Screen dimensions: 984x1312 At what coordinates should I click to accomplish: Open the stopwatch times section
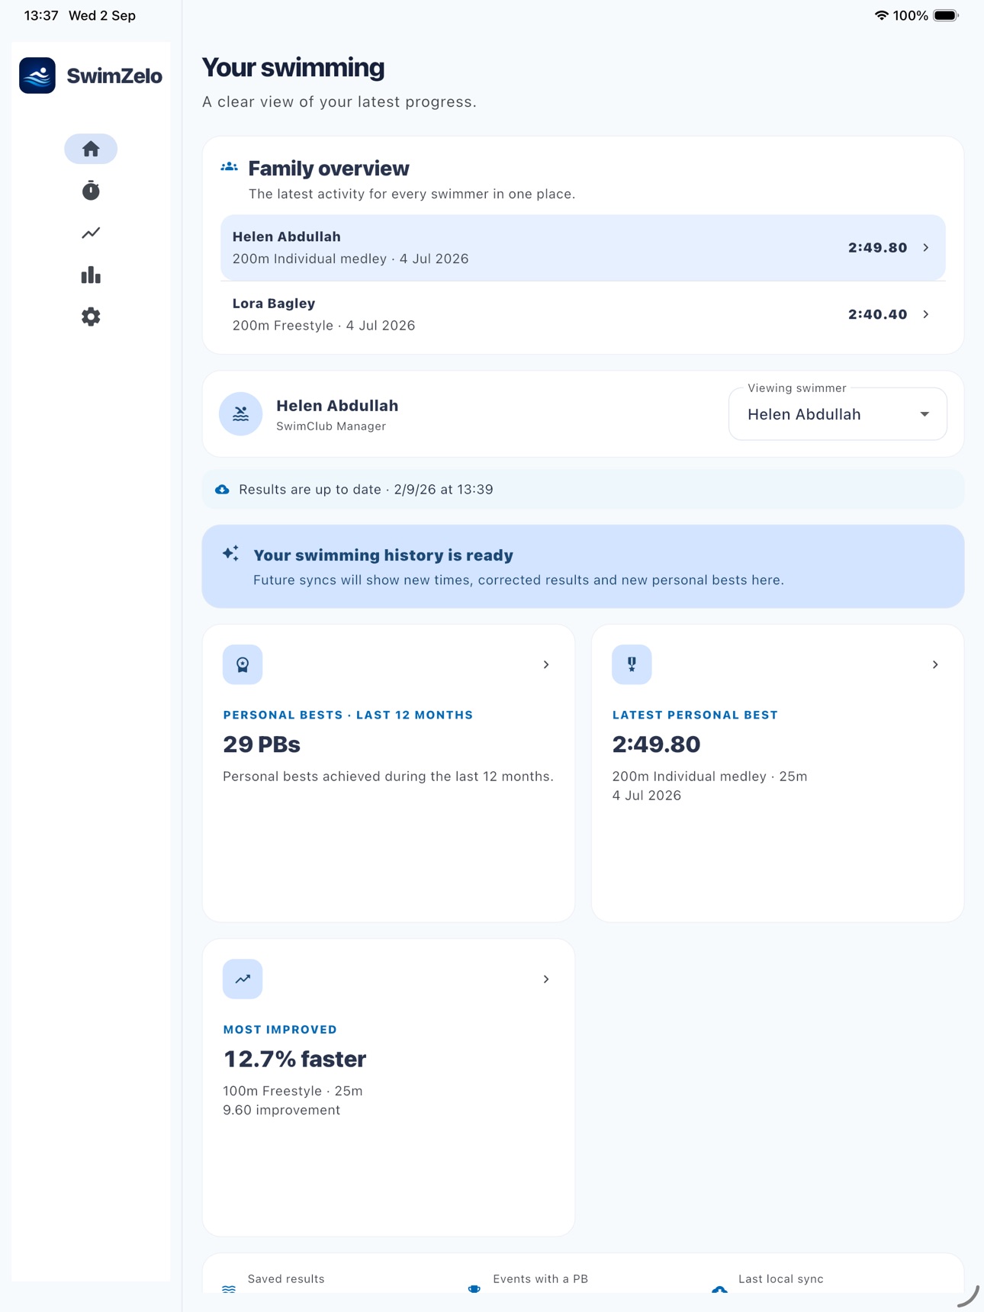tap(91, 191)
